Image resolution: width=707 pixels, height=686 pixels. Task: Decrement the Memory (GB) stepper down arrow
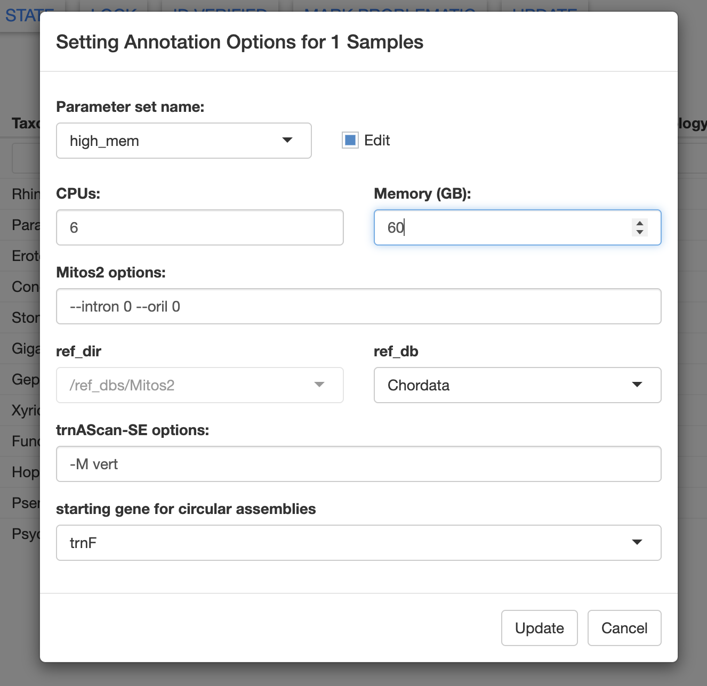[640, 232]
